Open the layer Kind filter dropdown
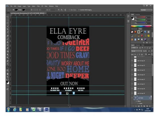 (x=135, y=48)
